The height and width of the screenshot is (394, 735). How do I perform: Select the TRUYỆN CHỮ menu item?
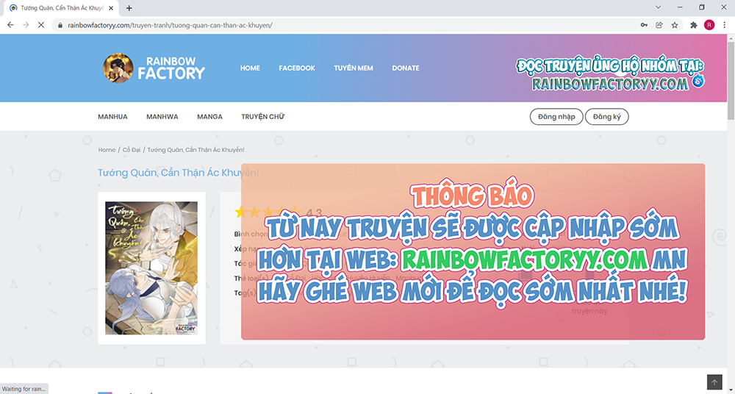tap(262, 117)
